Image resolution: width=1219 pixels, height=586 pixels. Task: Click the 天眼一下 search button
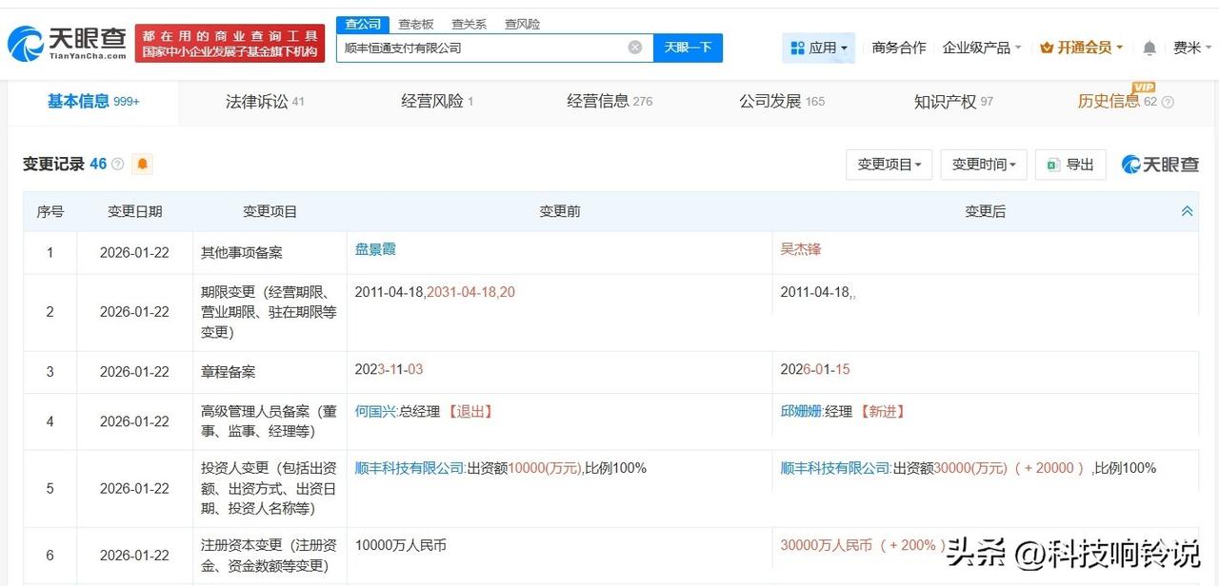[x=688, y=47]
